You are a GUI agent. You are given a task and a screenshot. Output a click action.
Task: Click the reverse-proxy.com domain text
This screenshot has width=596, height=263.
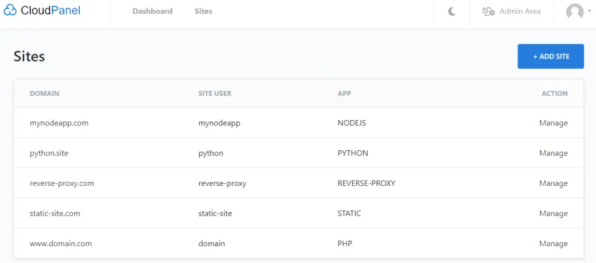[62, 183]
